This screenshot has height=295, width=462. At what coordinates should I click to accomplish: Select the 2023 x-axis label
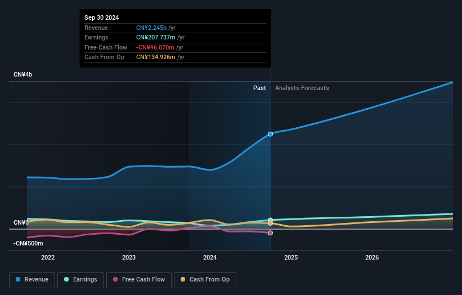click(x=129, y=257)
